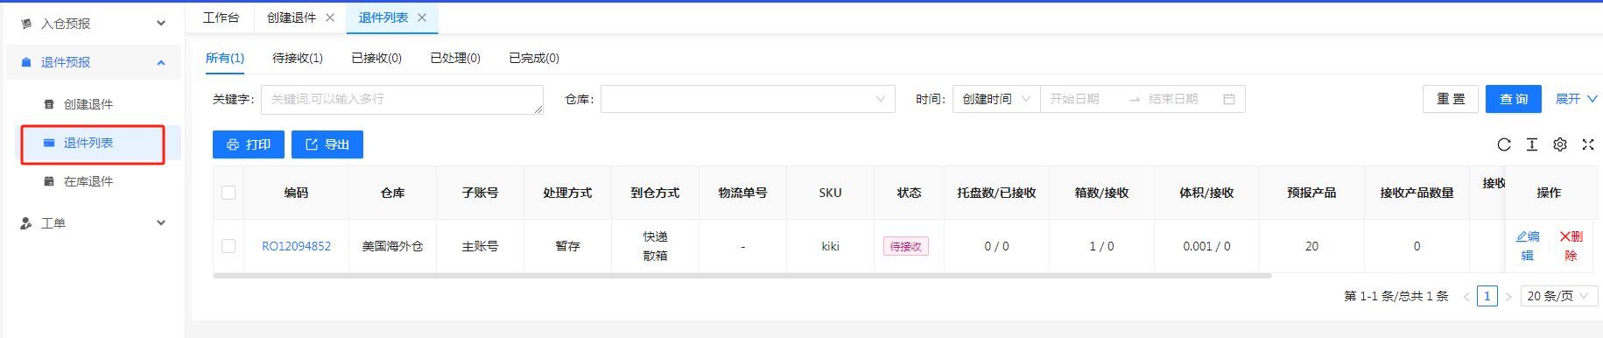
Task: Click the refresh icon above the table
Action: point(1504,144)
